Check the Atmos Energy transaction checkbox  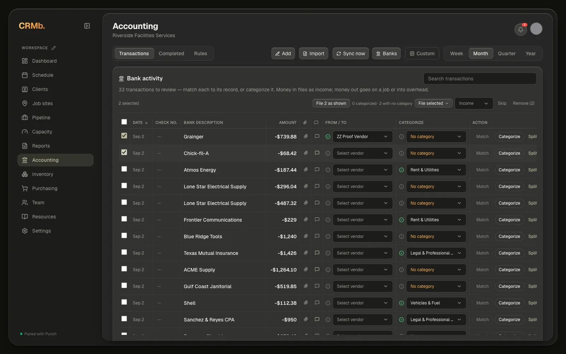click(x=124, y=169)
